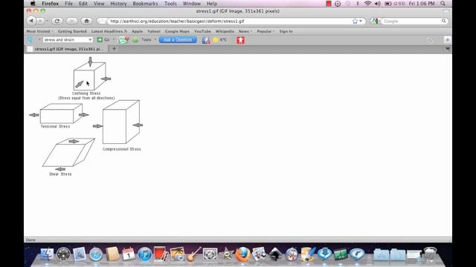The width and height of the screenshot is (476, 267).
Task: Open the list all tabs dropdown
Action: click(448, 49)
